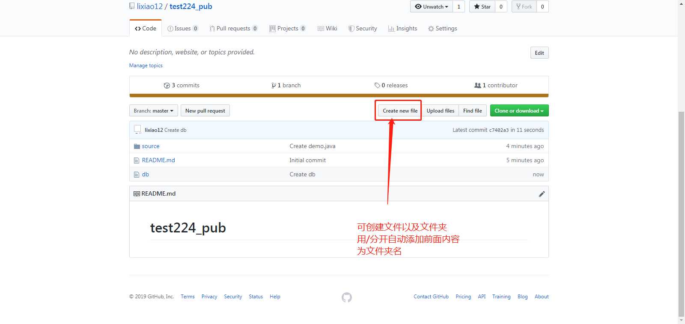Click the repository book icon beside lixiao12
685x324 pixels.
132,6
